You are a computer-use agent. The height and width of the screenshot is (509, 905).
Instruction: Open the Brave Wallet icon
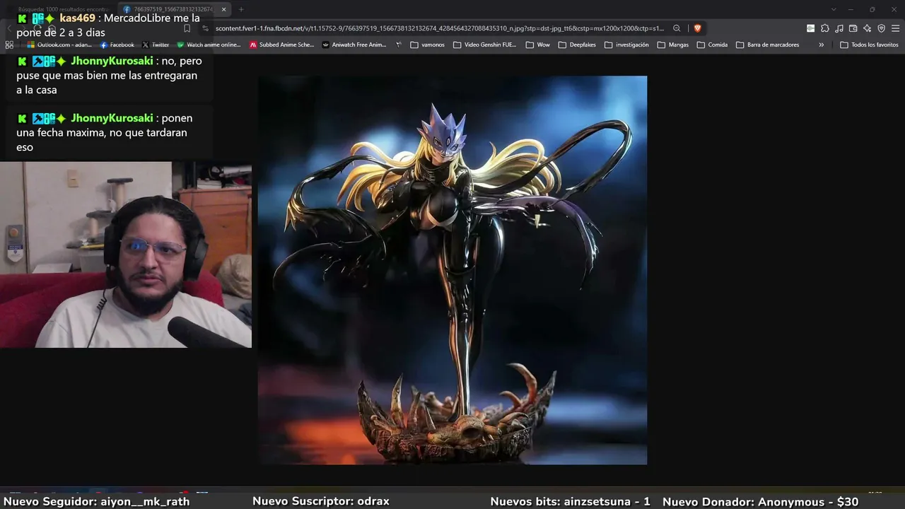pyautogui.click(x=853, y=28)
